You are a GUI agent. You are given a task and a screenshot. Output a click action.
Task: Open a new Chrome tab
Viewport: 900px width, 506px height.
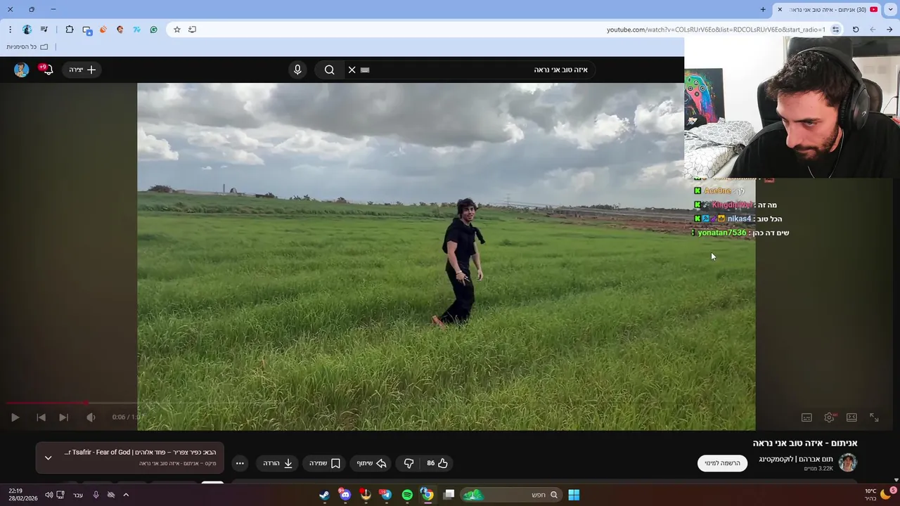coord(763,10)
